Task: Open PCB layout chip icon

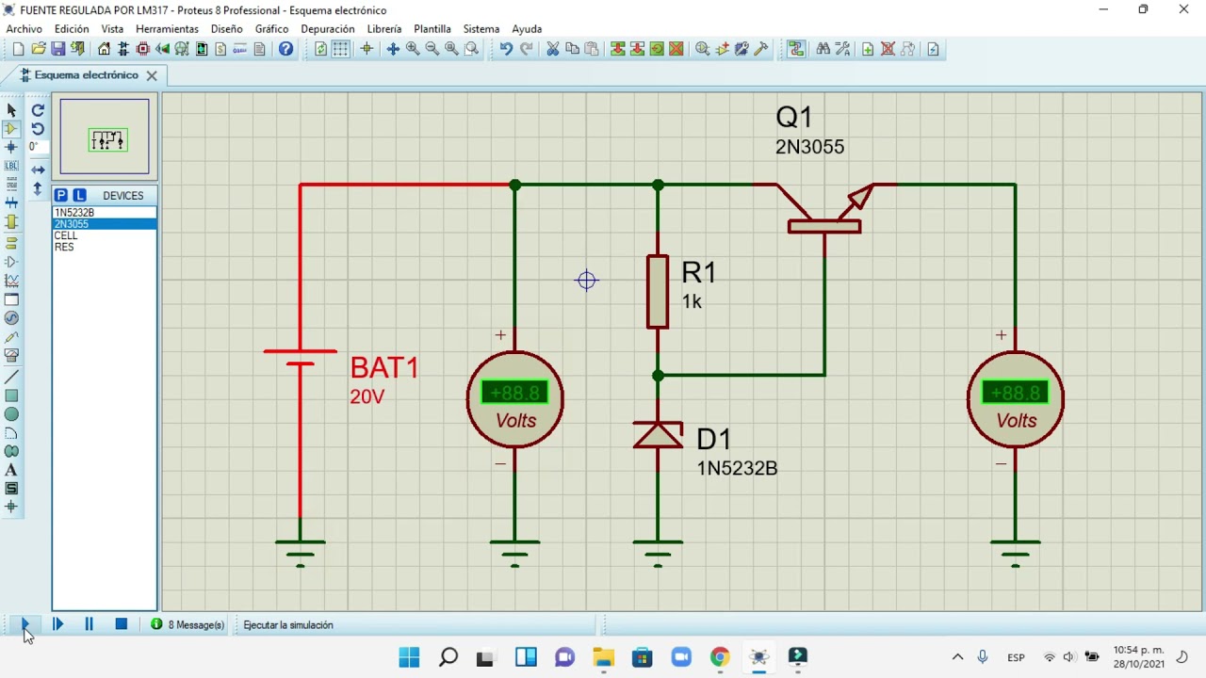Action: (143, 49)
